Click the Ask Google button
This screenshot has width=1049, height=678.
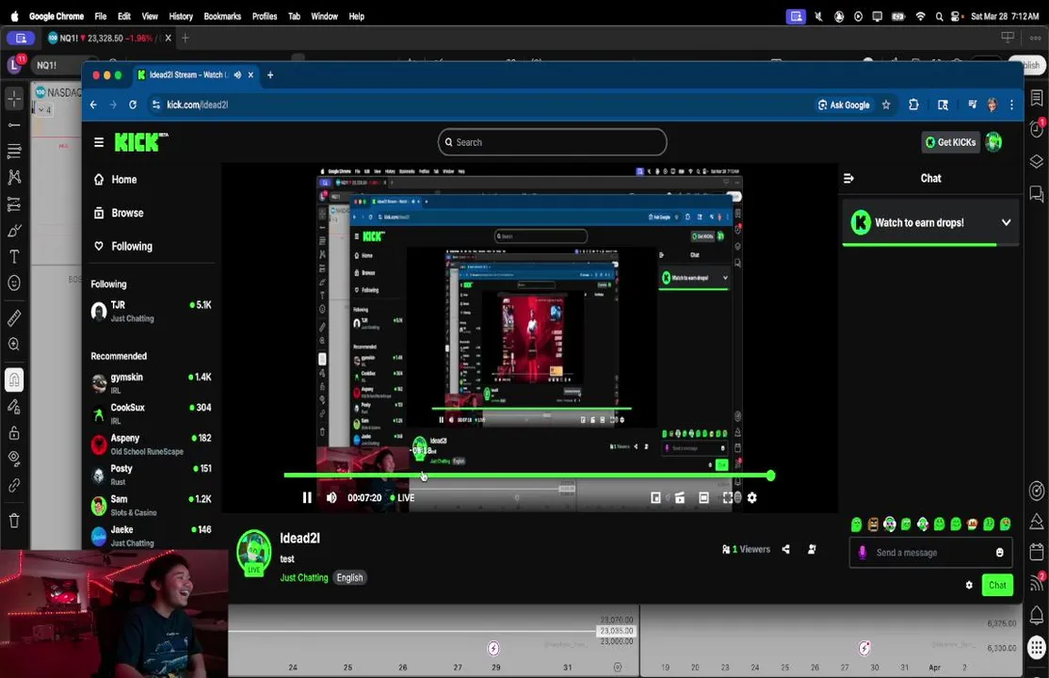click(x=844, y=105)
